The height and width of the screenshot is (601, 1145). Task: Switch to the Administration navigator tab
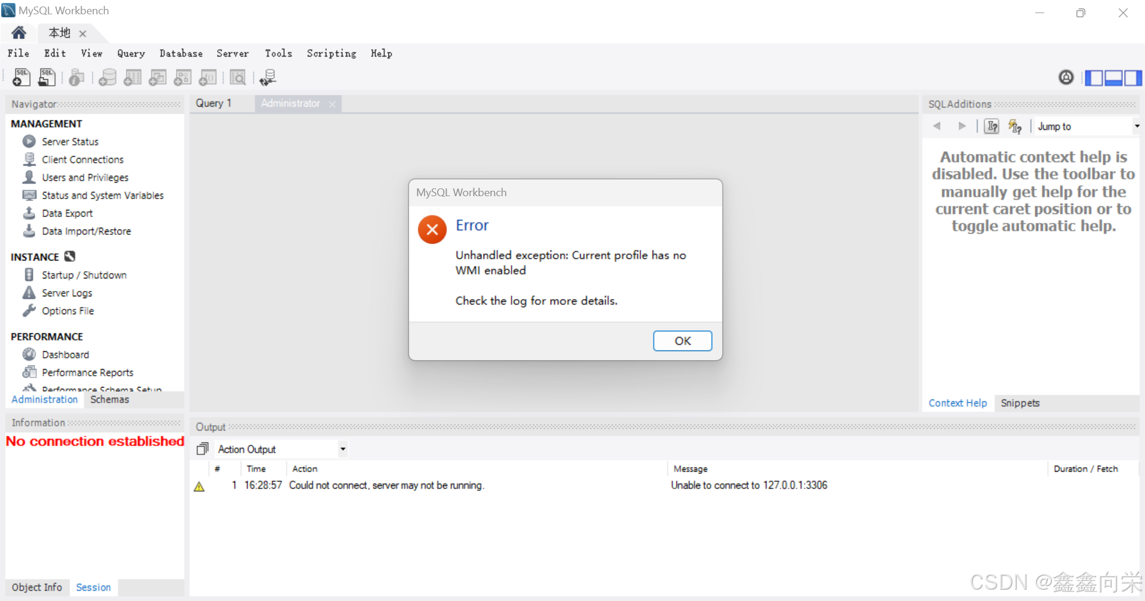tap(45, 399)
